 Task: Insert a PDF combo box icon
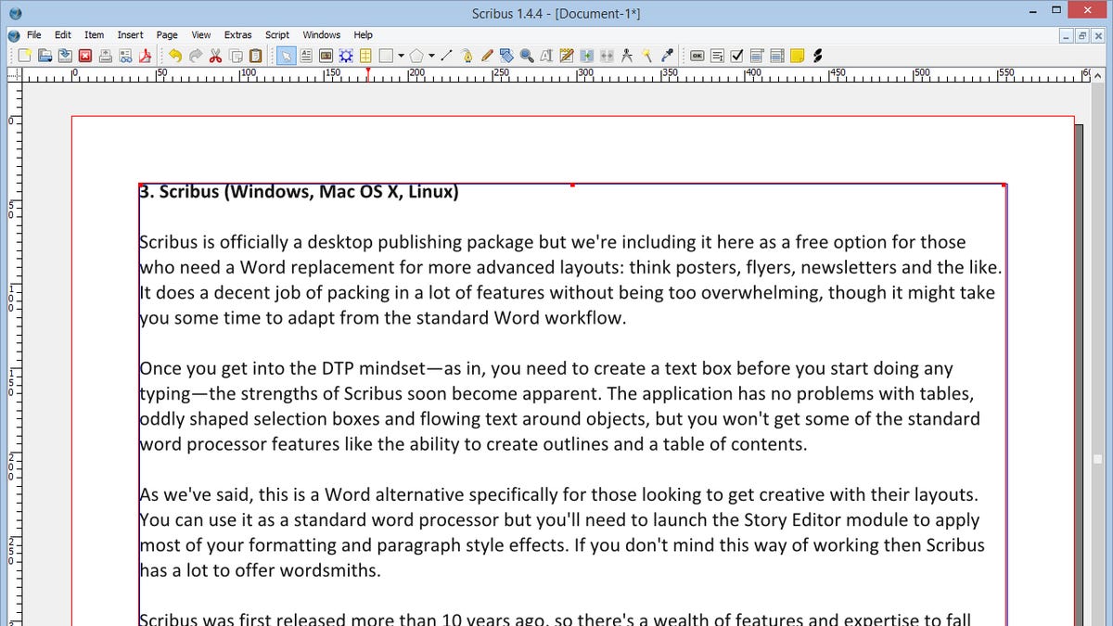pos(757,56)
